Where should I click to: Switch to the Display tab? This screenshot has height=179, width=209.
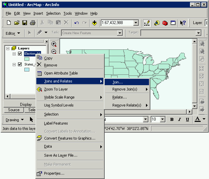click(26, 105)
